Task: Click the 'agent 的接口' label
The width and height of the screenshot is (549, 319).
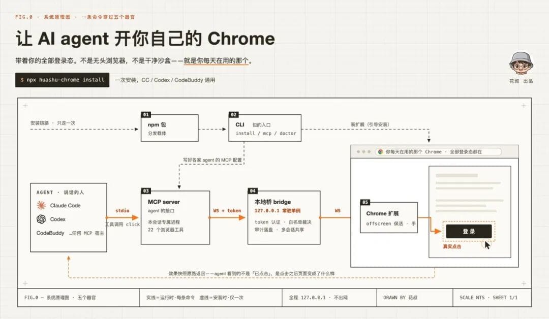Action: click(x=161, y=211)
